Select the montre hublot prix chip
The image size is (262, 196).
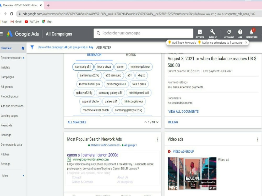[90, 84]
